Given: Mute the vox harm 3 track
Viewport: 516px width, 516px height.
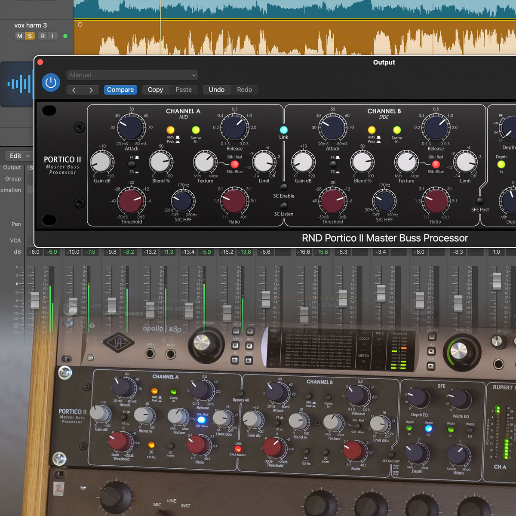Looking at the screenshot, I should pyautogui.click(x=19, y=36).
